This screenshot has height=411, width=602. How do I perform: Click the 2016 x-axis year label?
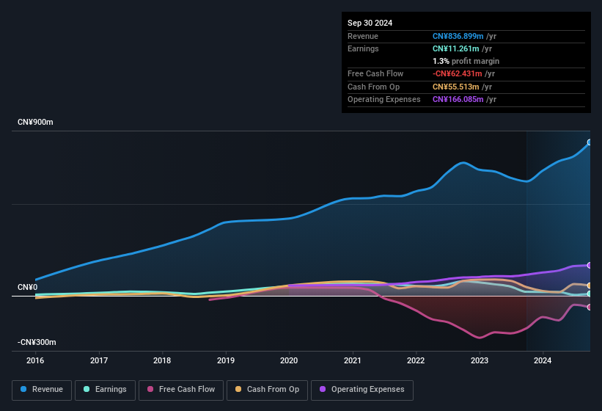35,360
